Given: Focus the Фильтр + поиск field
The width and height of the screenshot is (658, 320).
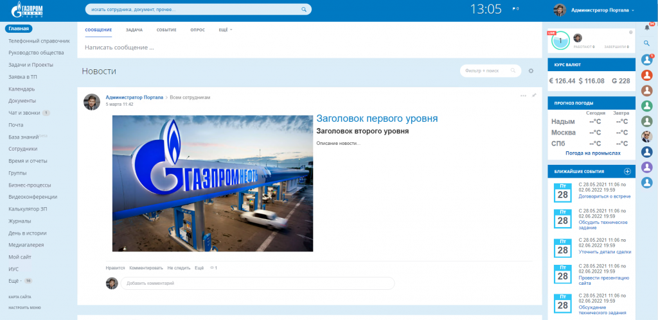Looking at the screenshot, I should (490, 71).
